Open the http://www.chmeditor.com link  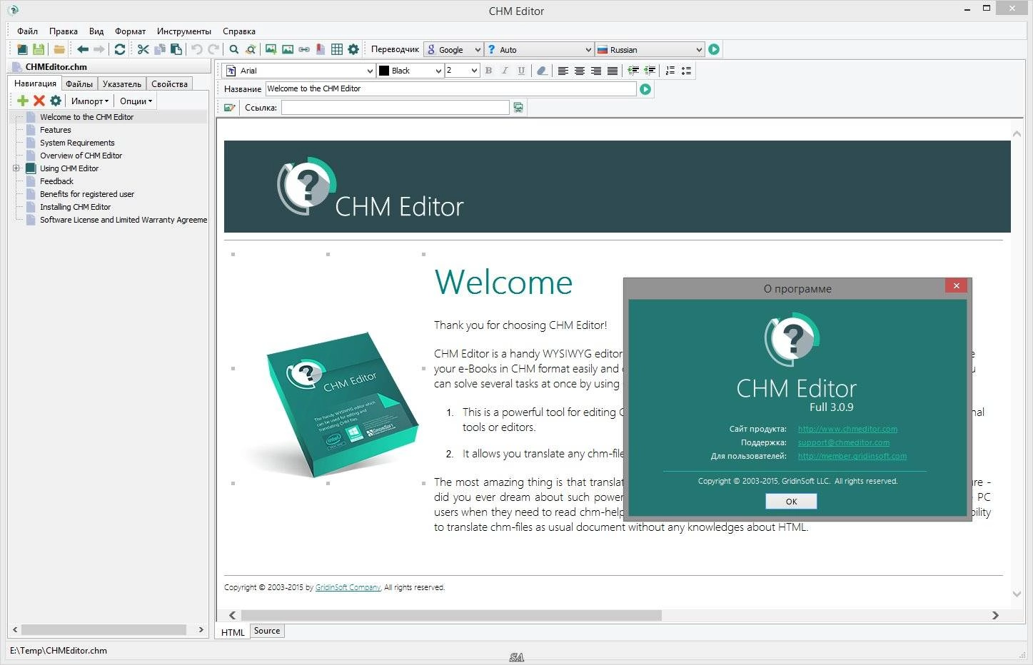point(847,429)
